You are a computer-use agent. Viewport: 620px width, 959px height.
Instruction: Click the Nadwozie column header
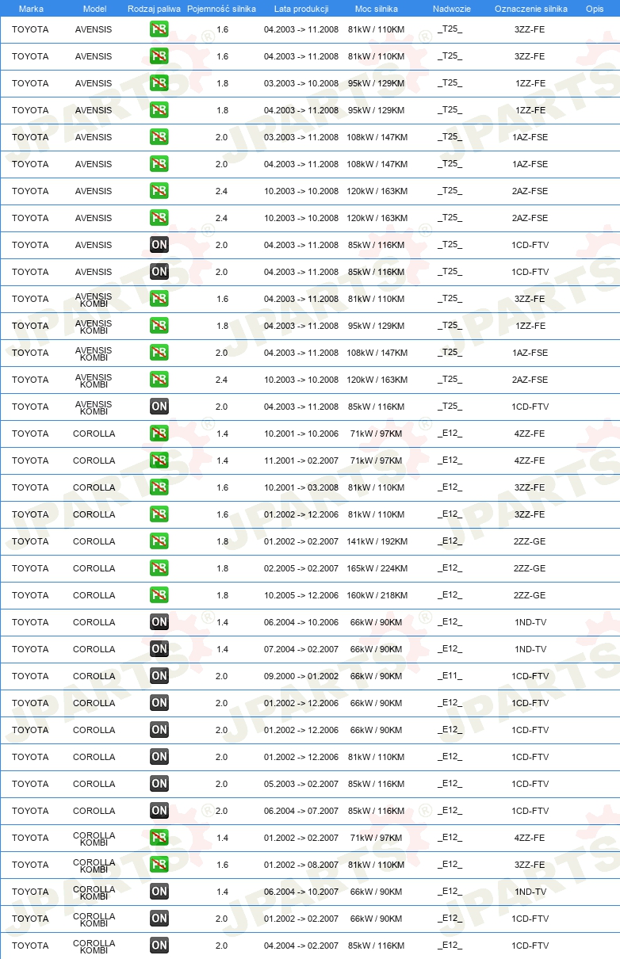pyautogui.click(x=451, y=9)
